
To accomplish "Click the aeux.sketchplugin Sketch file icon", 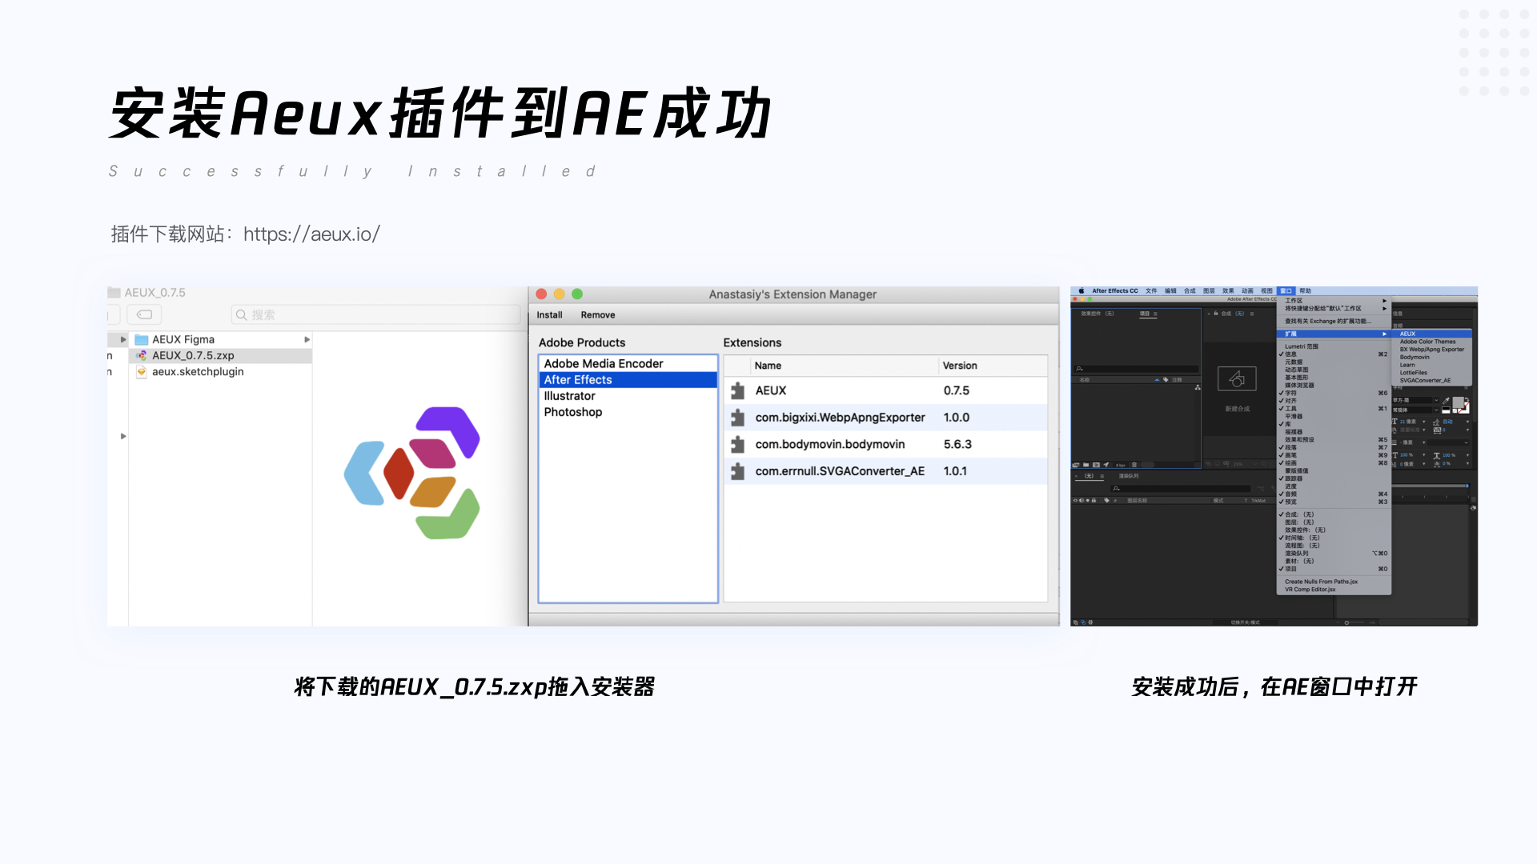I will pos(142,372).
